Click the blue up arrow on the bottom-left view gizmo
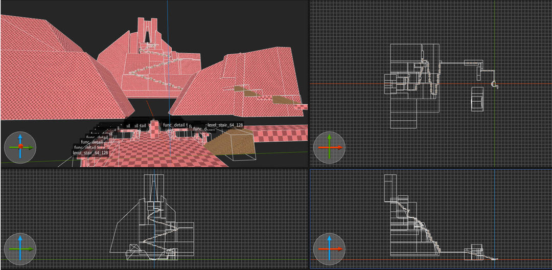The width and height of the screenshot is (552, 270). point(20,239)
